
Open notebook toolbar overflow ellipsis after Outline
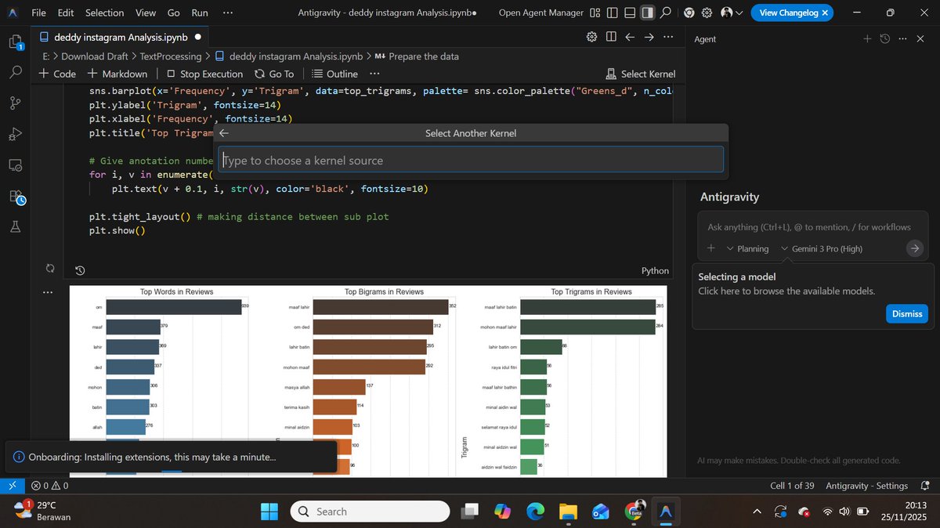pos(375,74)
